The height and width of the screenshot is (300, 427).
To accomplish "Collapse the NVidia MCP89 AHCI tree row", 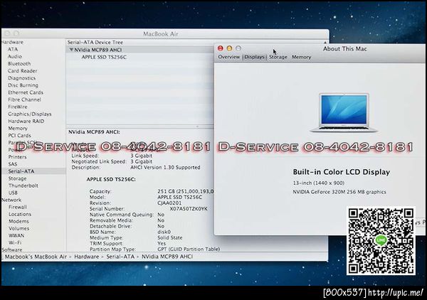I will coord(72,50).
